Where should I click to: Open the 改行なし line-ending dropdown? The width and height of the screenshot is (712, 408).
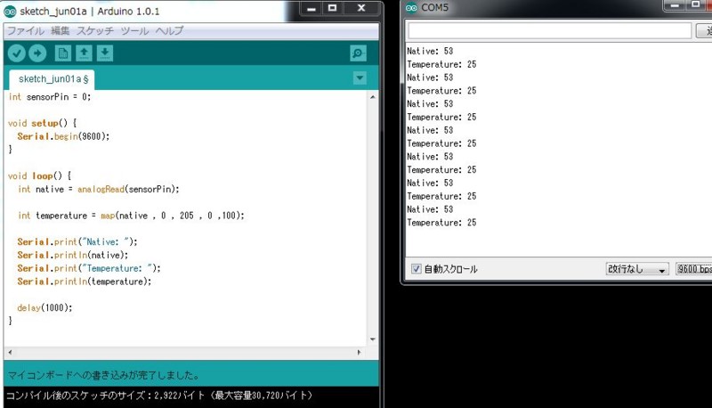[x=637, y=269]
